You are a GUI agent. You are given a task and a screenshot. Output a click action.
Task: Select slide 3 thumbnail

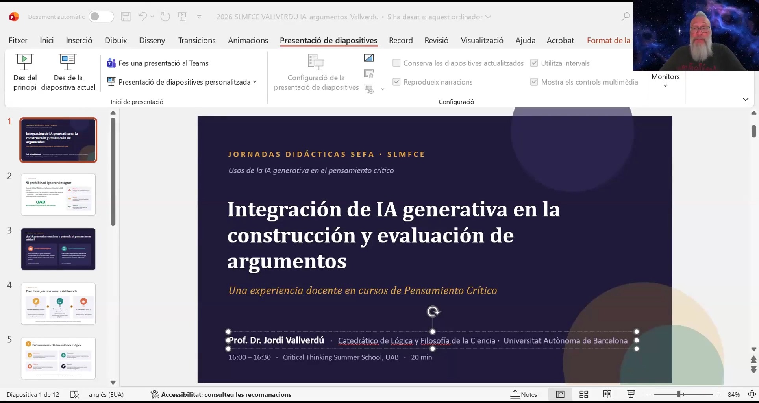[58, 249]
